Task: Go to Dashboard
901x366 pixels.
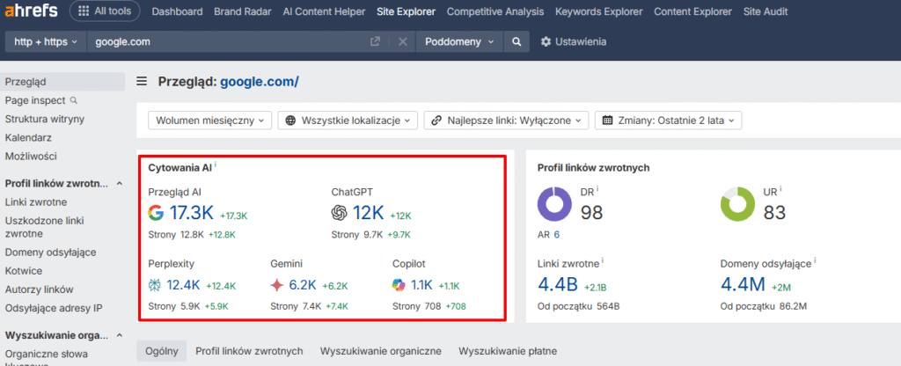Action: 177,11
